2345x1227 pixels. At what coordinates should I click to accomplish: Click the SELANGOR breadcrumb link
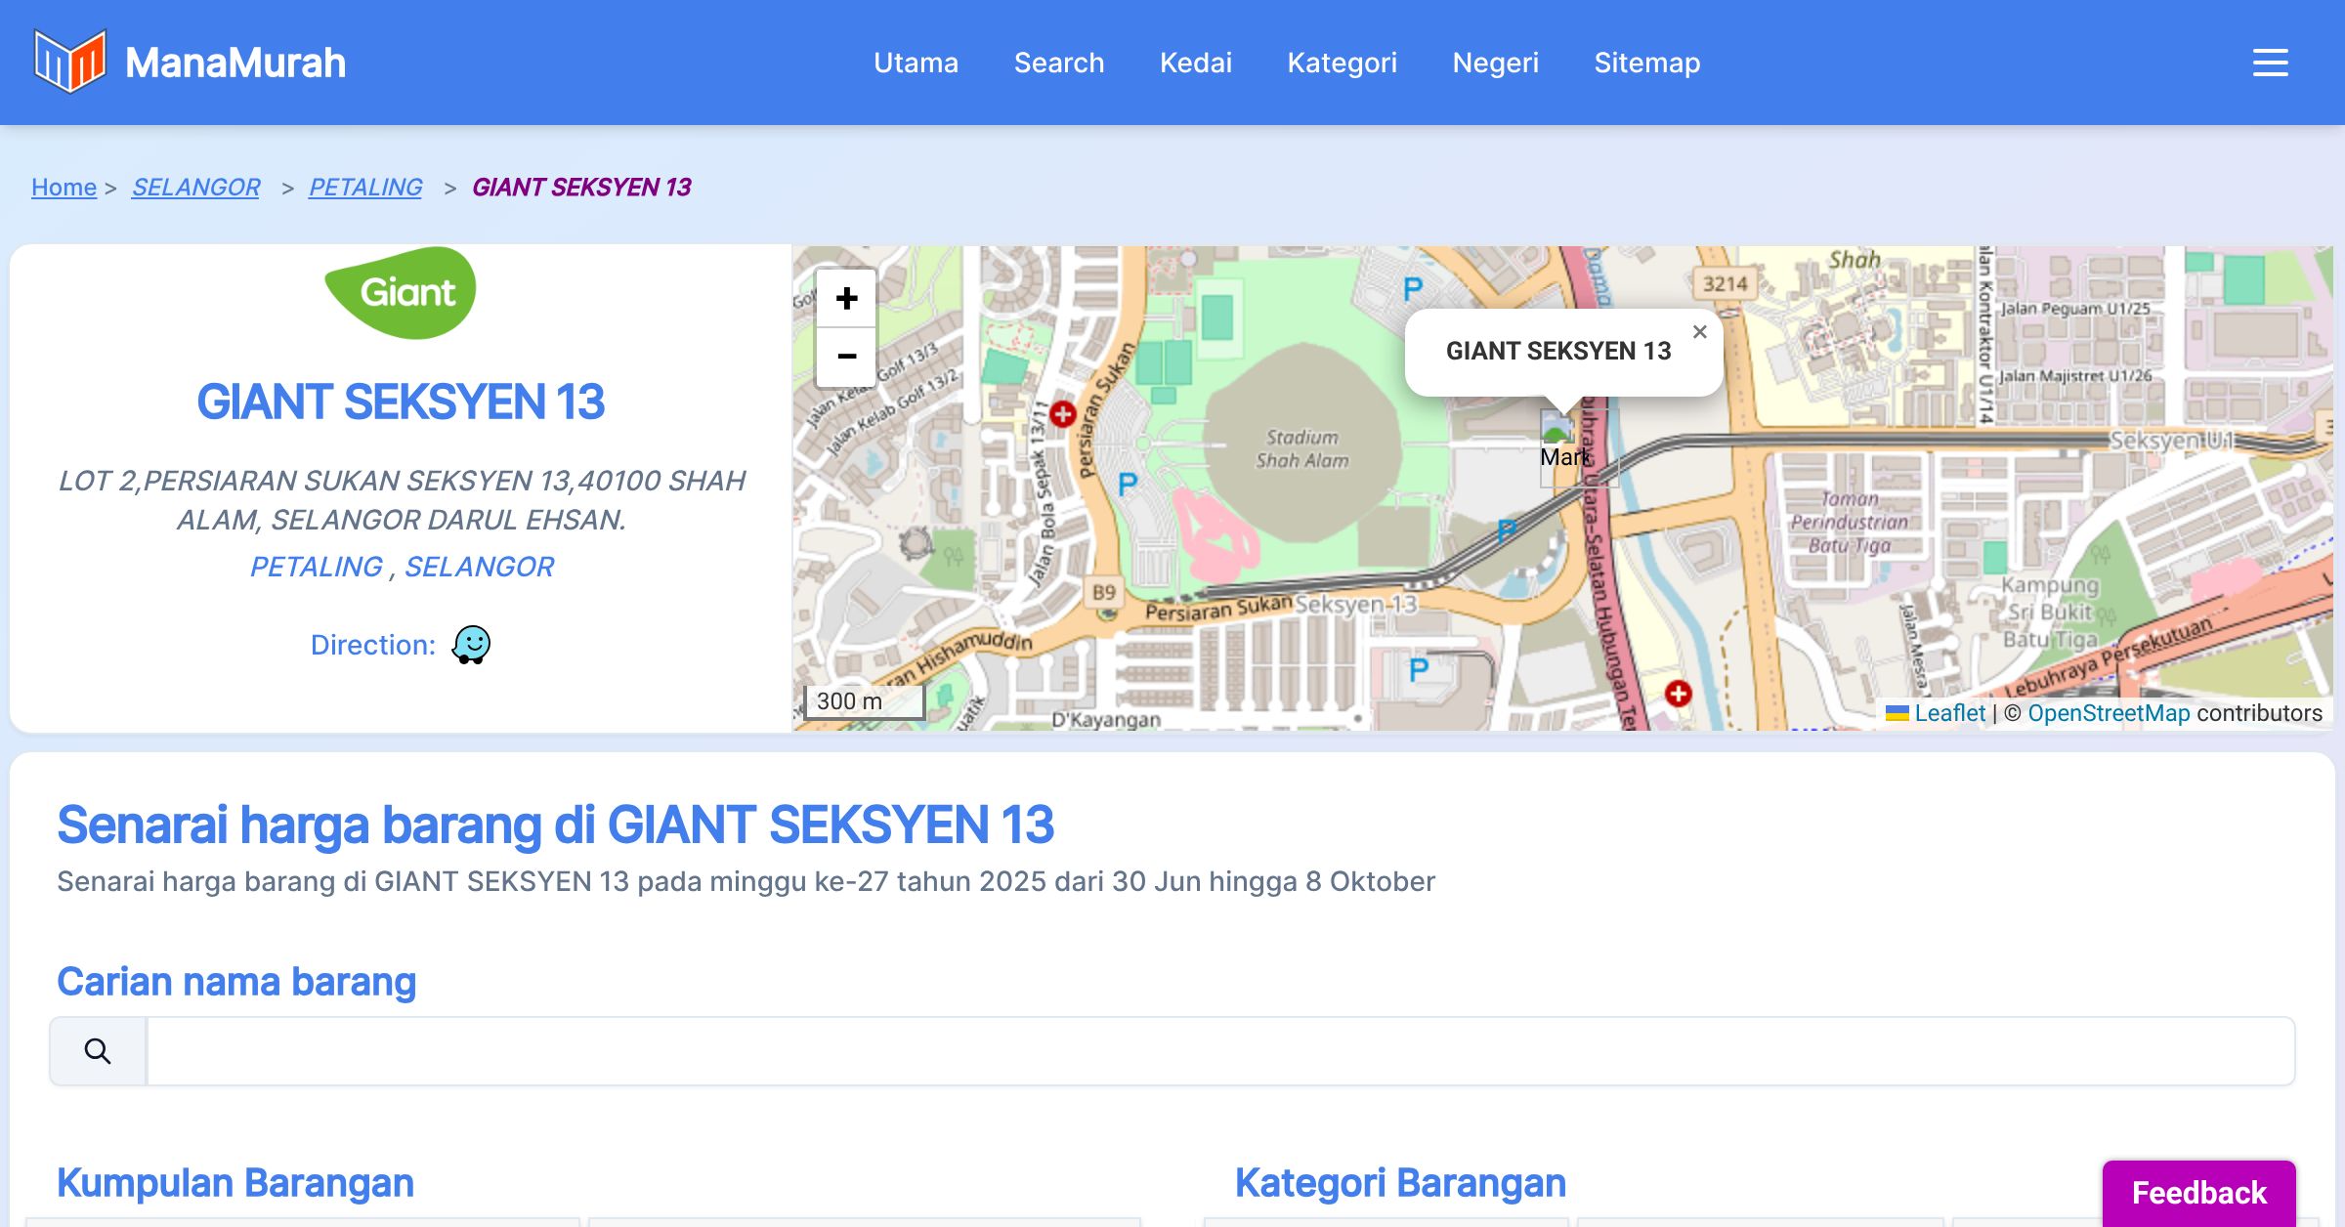[x=195, y=187]
